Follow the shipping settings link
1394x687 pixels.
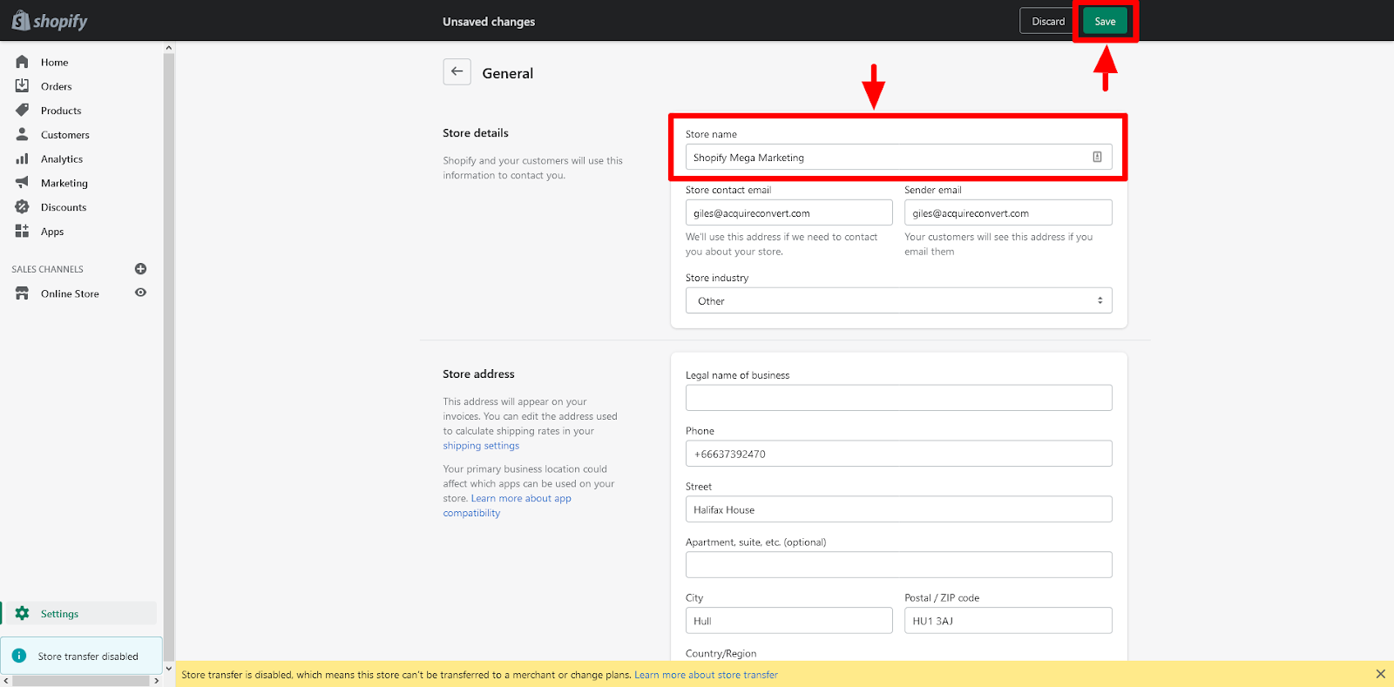coord(481,446)
